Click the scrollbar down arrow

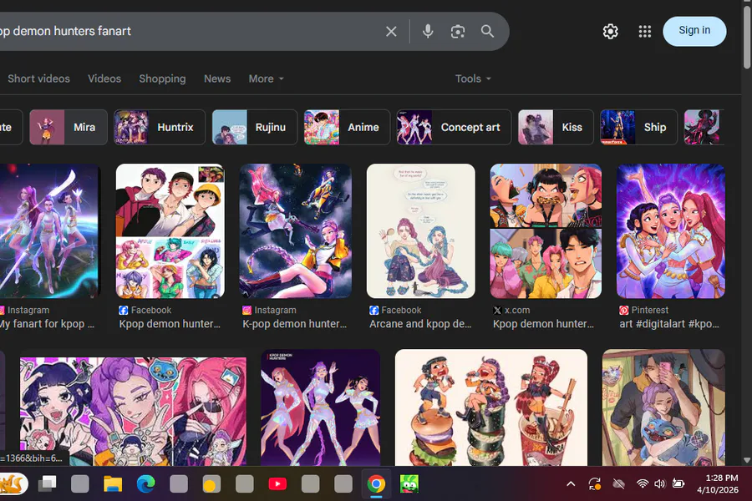click(x=747, y=460)
